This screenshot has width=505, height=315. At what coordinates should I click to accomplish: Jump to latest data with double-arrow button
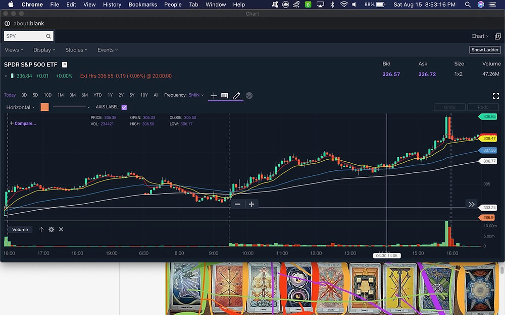(x=471, y=204)
